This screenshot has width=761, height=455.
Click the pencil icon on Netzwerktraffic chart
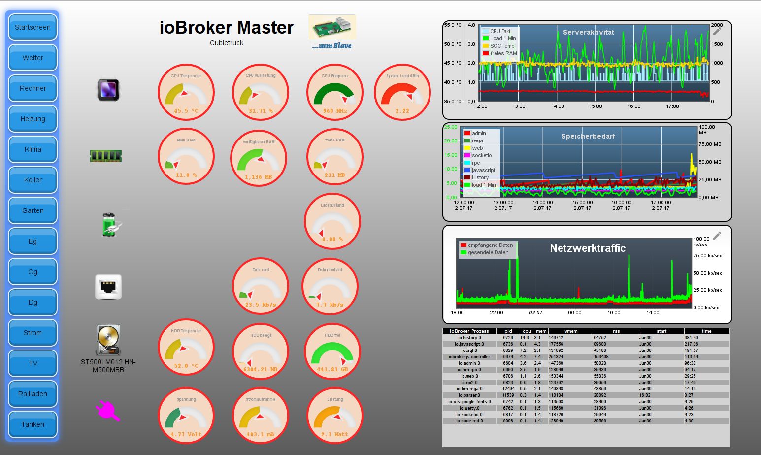[x=717, y=236]
